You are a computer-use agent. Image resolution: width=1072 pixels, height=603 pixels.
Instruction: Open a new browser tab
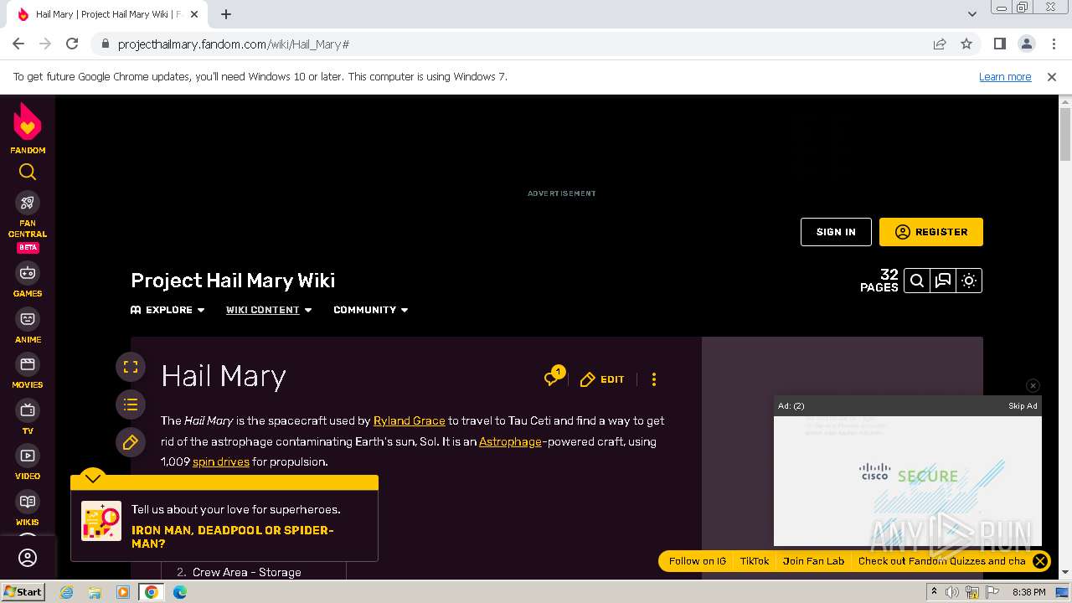tap(226, 14)
